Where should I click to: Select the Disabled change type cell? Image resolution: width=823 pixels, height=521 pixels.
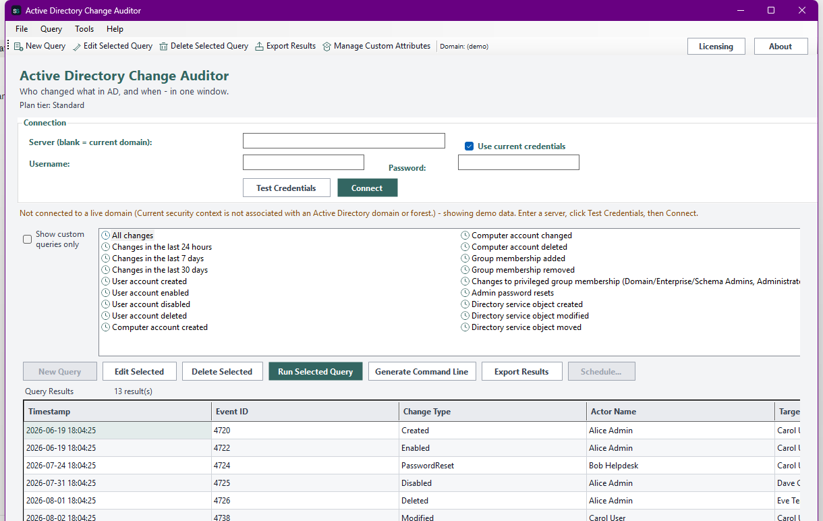492,483
